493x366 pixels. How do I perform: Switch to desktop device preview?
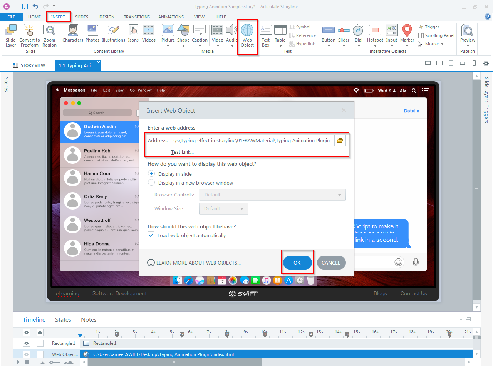click(428, 63)
